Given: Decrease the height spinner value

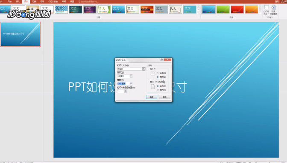Looking at the screenshot, I should [x=131, y=84].
